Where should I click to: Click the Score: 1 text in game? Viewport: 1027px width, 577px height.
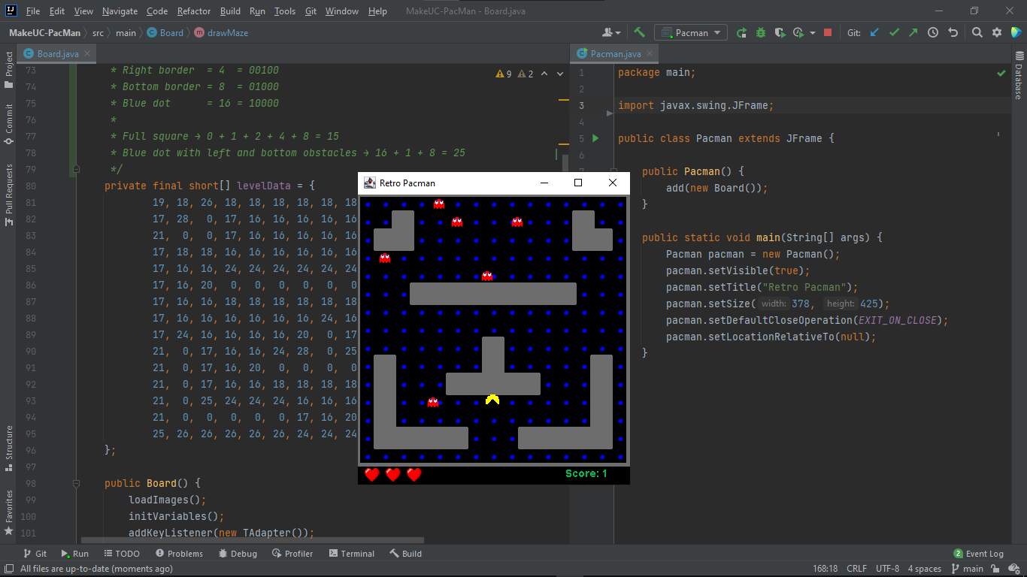586,473
